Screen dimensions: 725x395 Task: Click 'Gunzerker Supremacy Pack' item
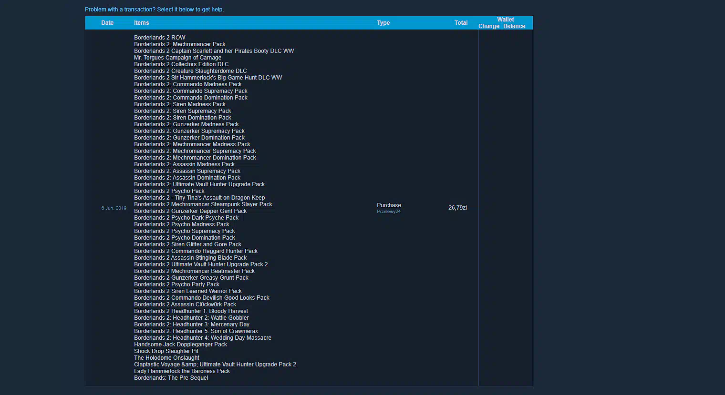189,131
